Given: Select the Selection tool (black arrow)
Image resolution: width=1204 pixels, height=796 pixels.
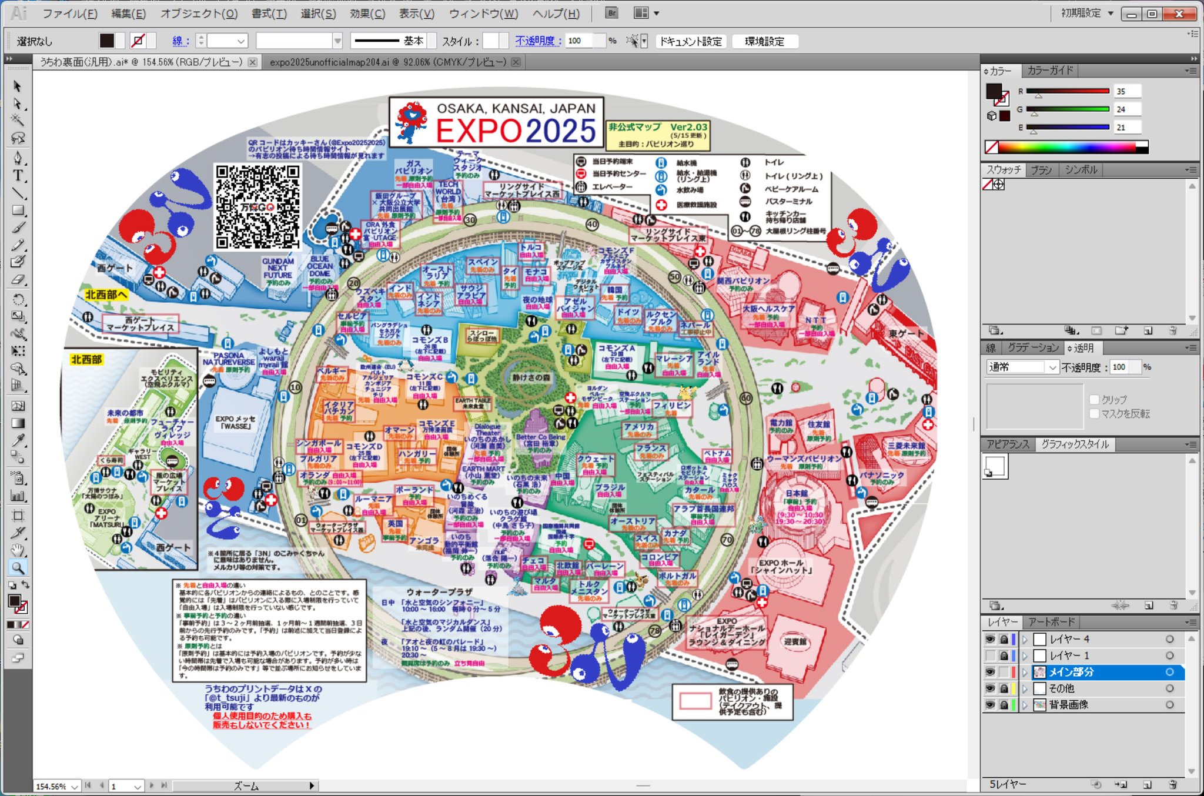Looking at the screenshot, I should click(x=18, y=86).
